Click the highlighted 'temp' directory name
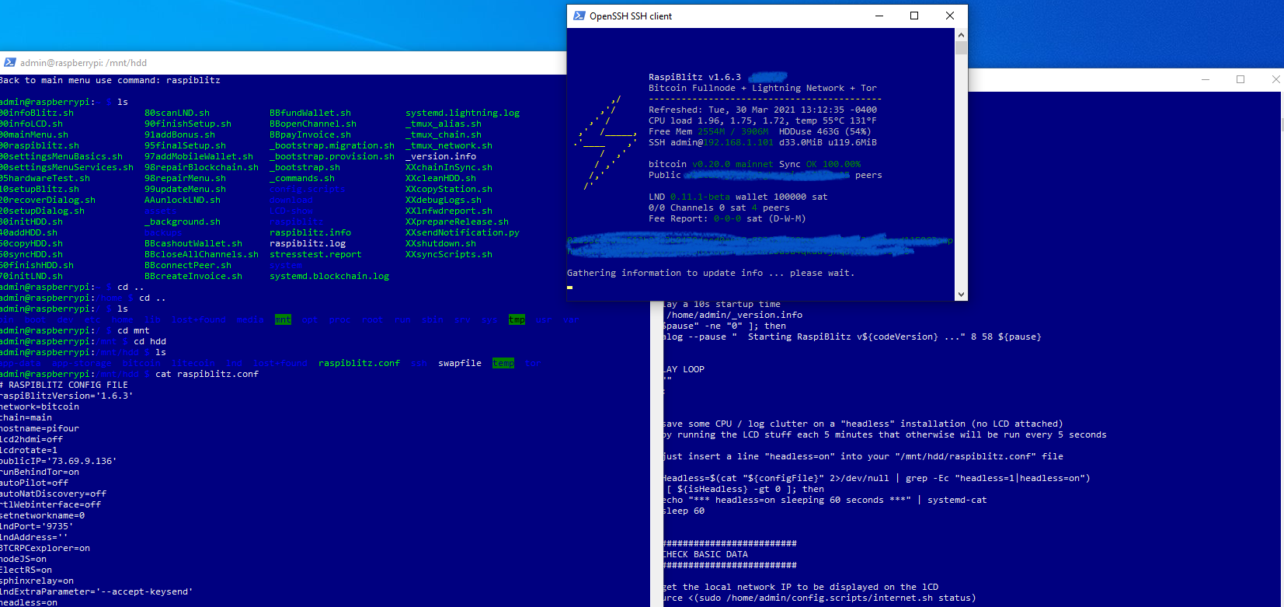 (503, 363)
